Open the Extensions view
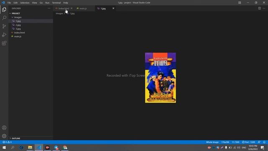 pyautogui.click(x=4, y=43)
